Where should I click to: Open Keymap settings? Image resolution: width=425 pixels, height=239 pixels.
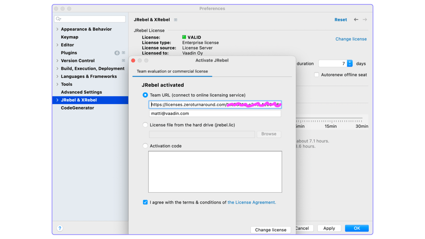click(69, 37)
